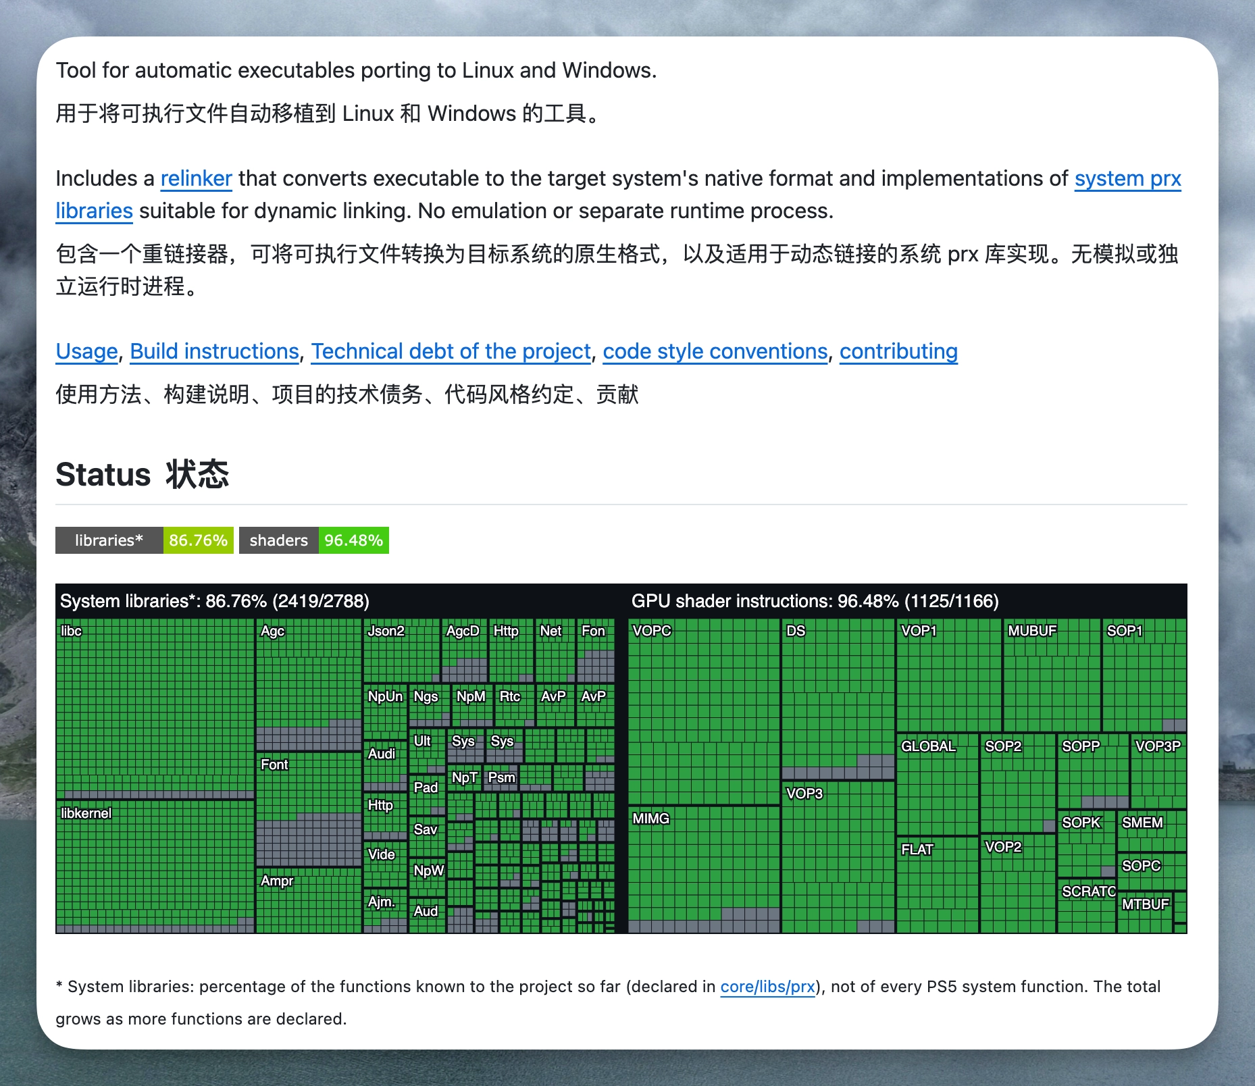Open Technical debt of the project link
Viewport: 1255px width, 1086px height.
tap(451, 351)
